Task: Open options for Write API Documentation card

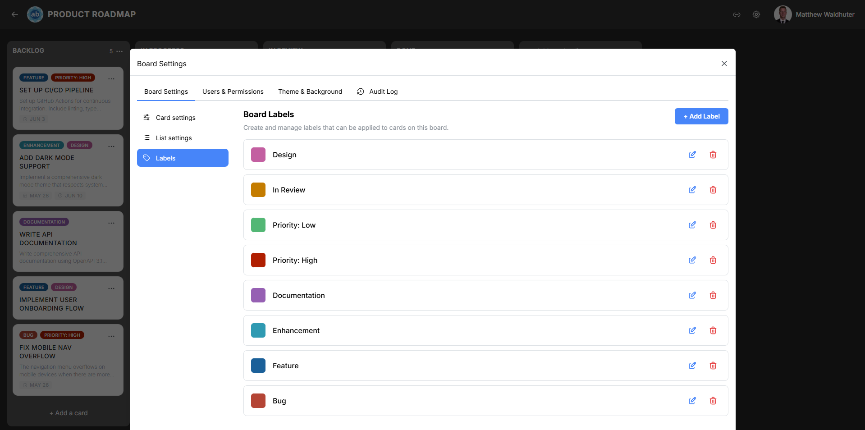Action: point(111,223)
